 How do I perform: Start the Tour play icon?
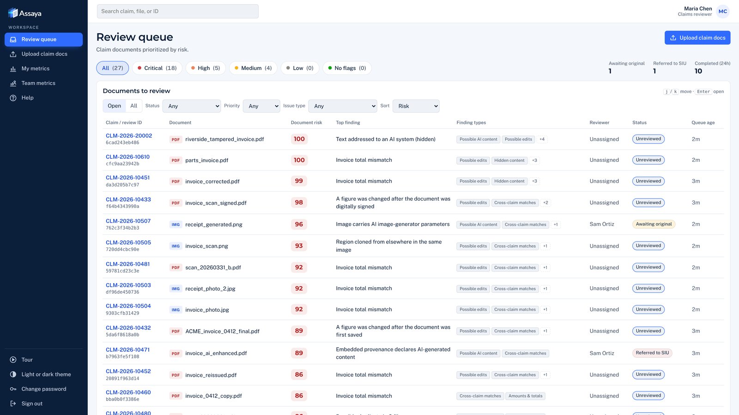click(x=13, y=360)
